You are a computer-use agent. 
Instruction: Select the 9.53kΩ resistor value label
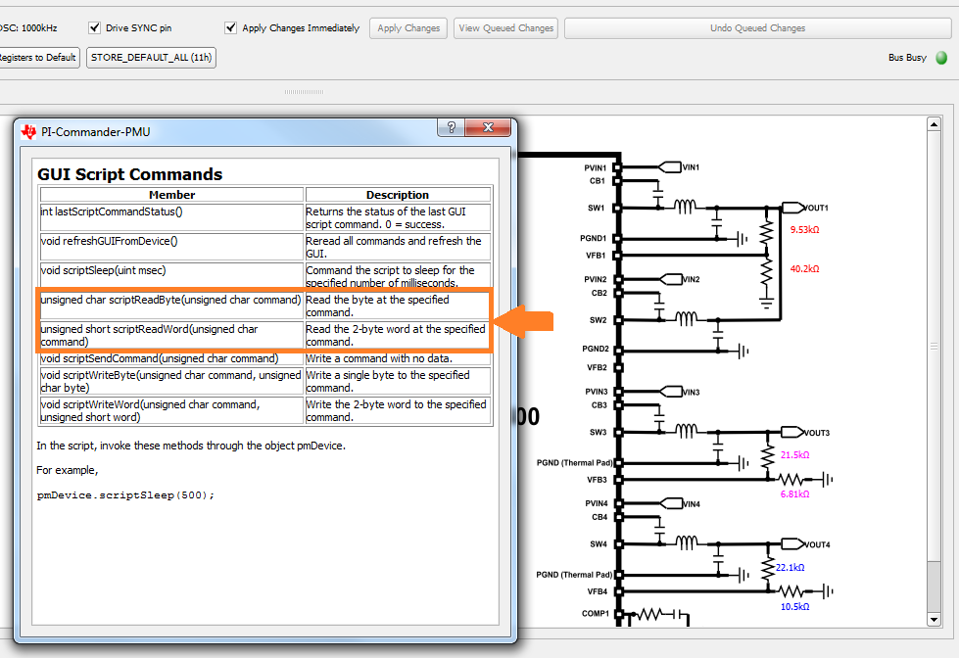[x=804, y=230]
